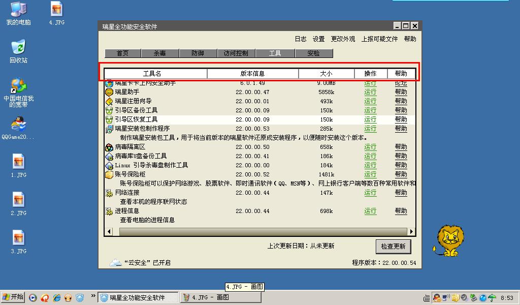Click the Linux 引导杀毒盘制作工具 row icon

pos(109,165)
